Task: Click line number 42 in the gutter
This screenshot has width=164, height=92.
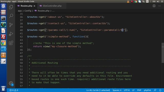Action: (x=21, y=37)
